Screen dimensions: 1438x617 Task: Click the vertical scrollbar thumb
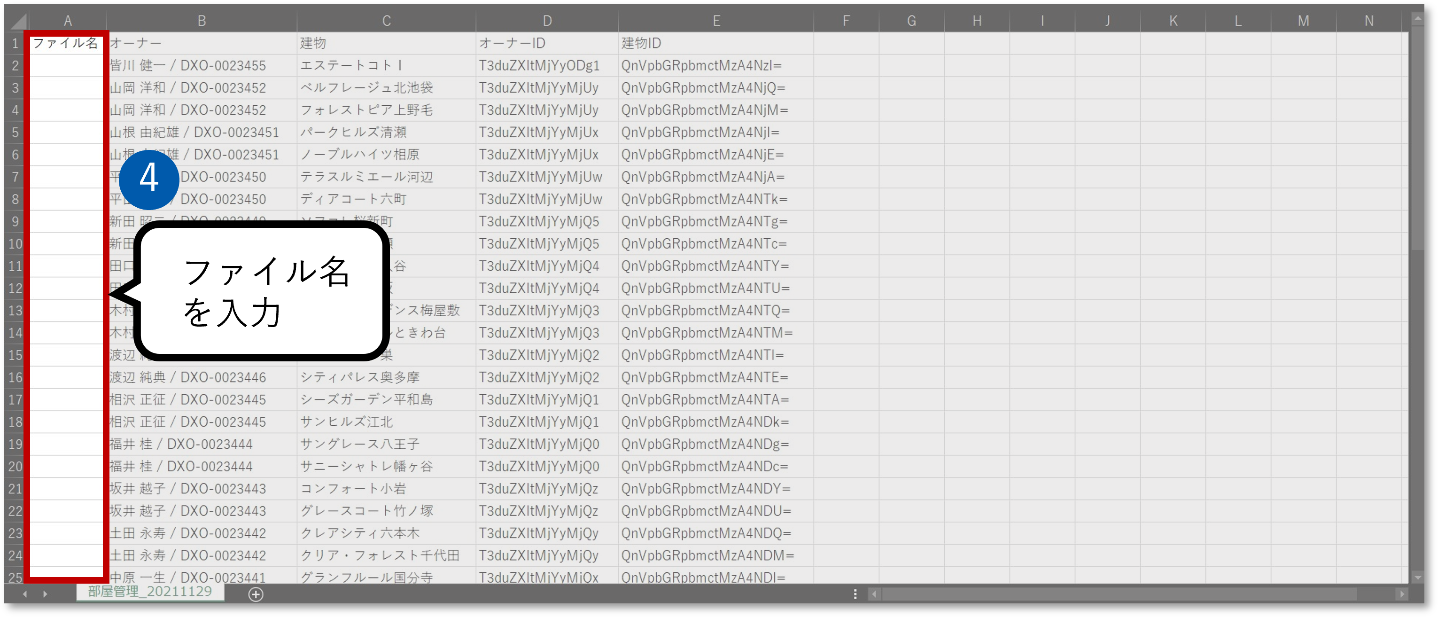point(1417,140)
